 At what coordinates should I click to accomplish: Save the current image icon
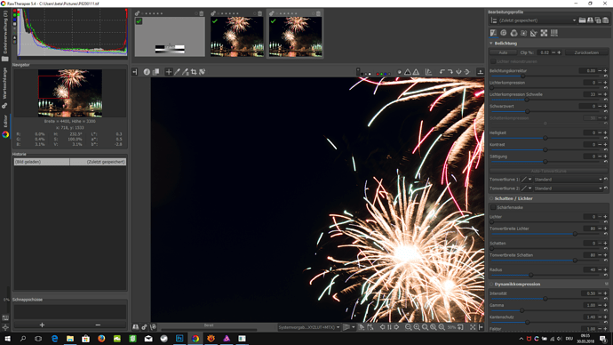click(x=136, y=327)
